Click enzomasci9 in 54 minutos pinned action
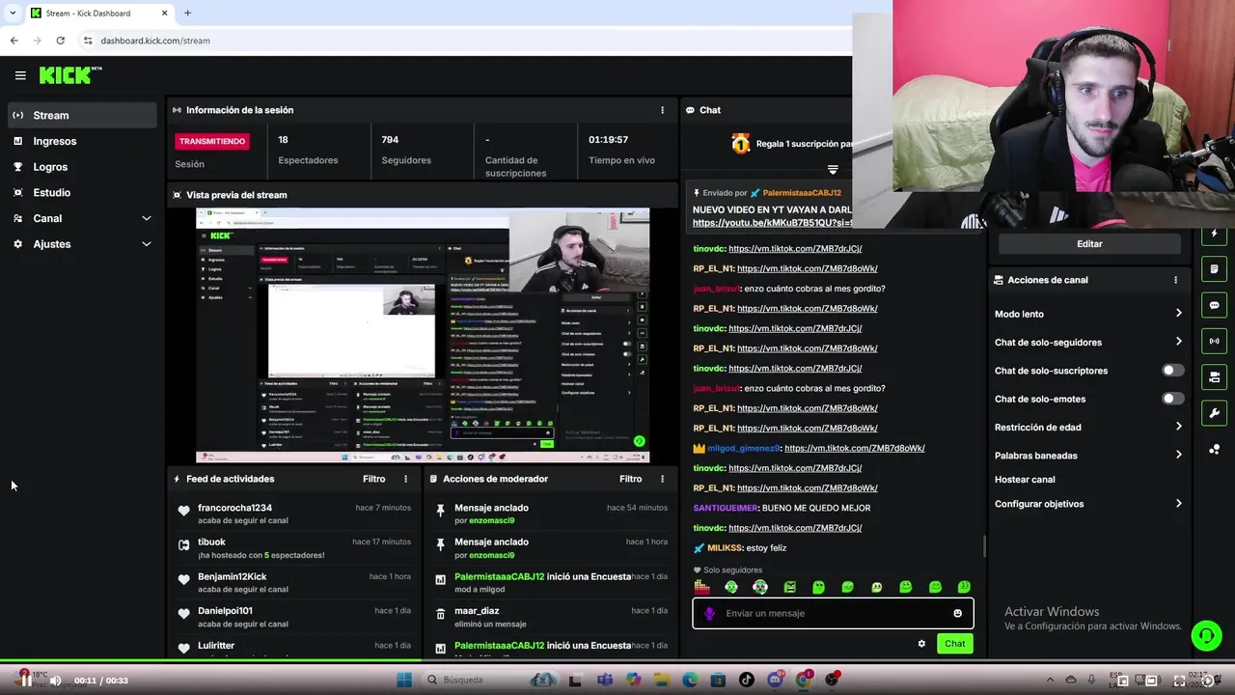This screenshot has width=1235, height=695. pos(492,521)
